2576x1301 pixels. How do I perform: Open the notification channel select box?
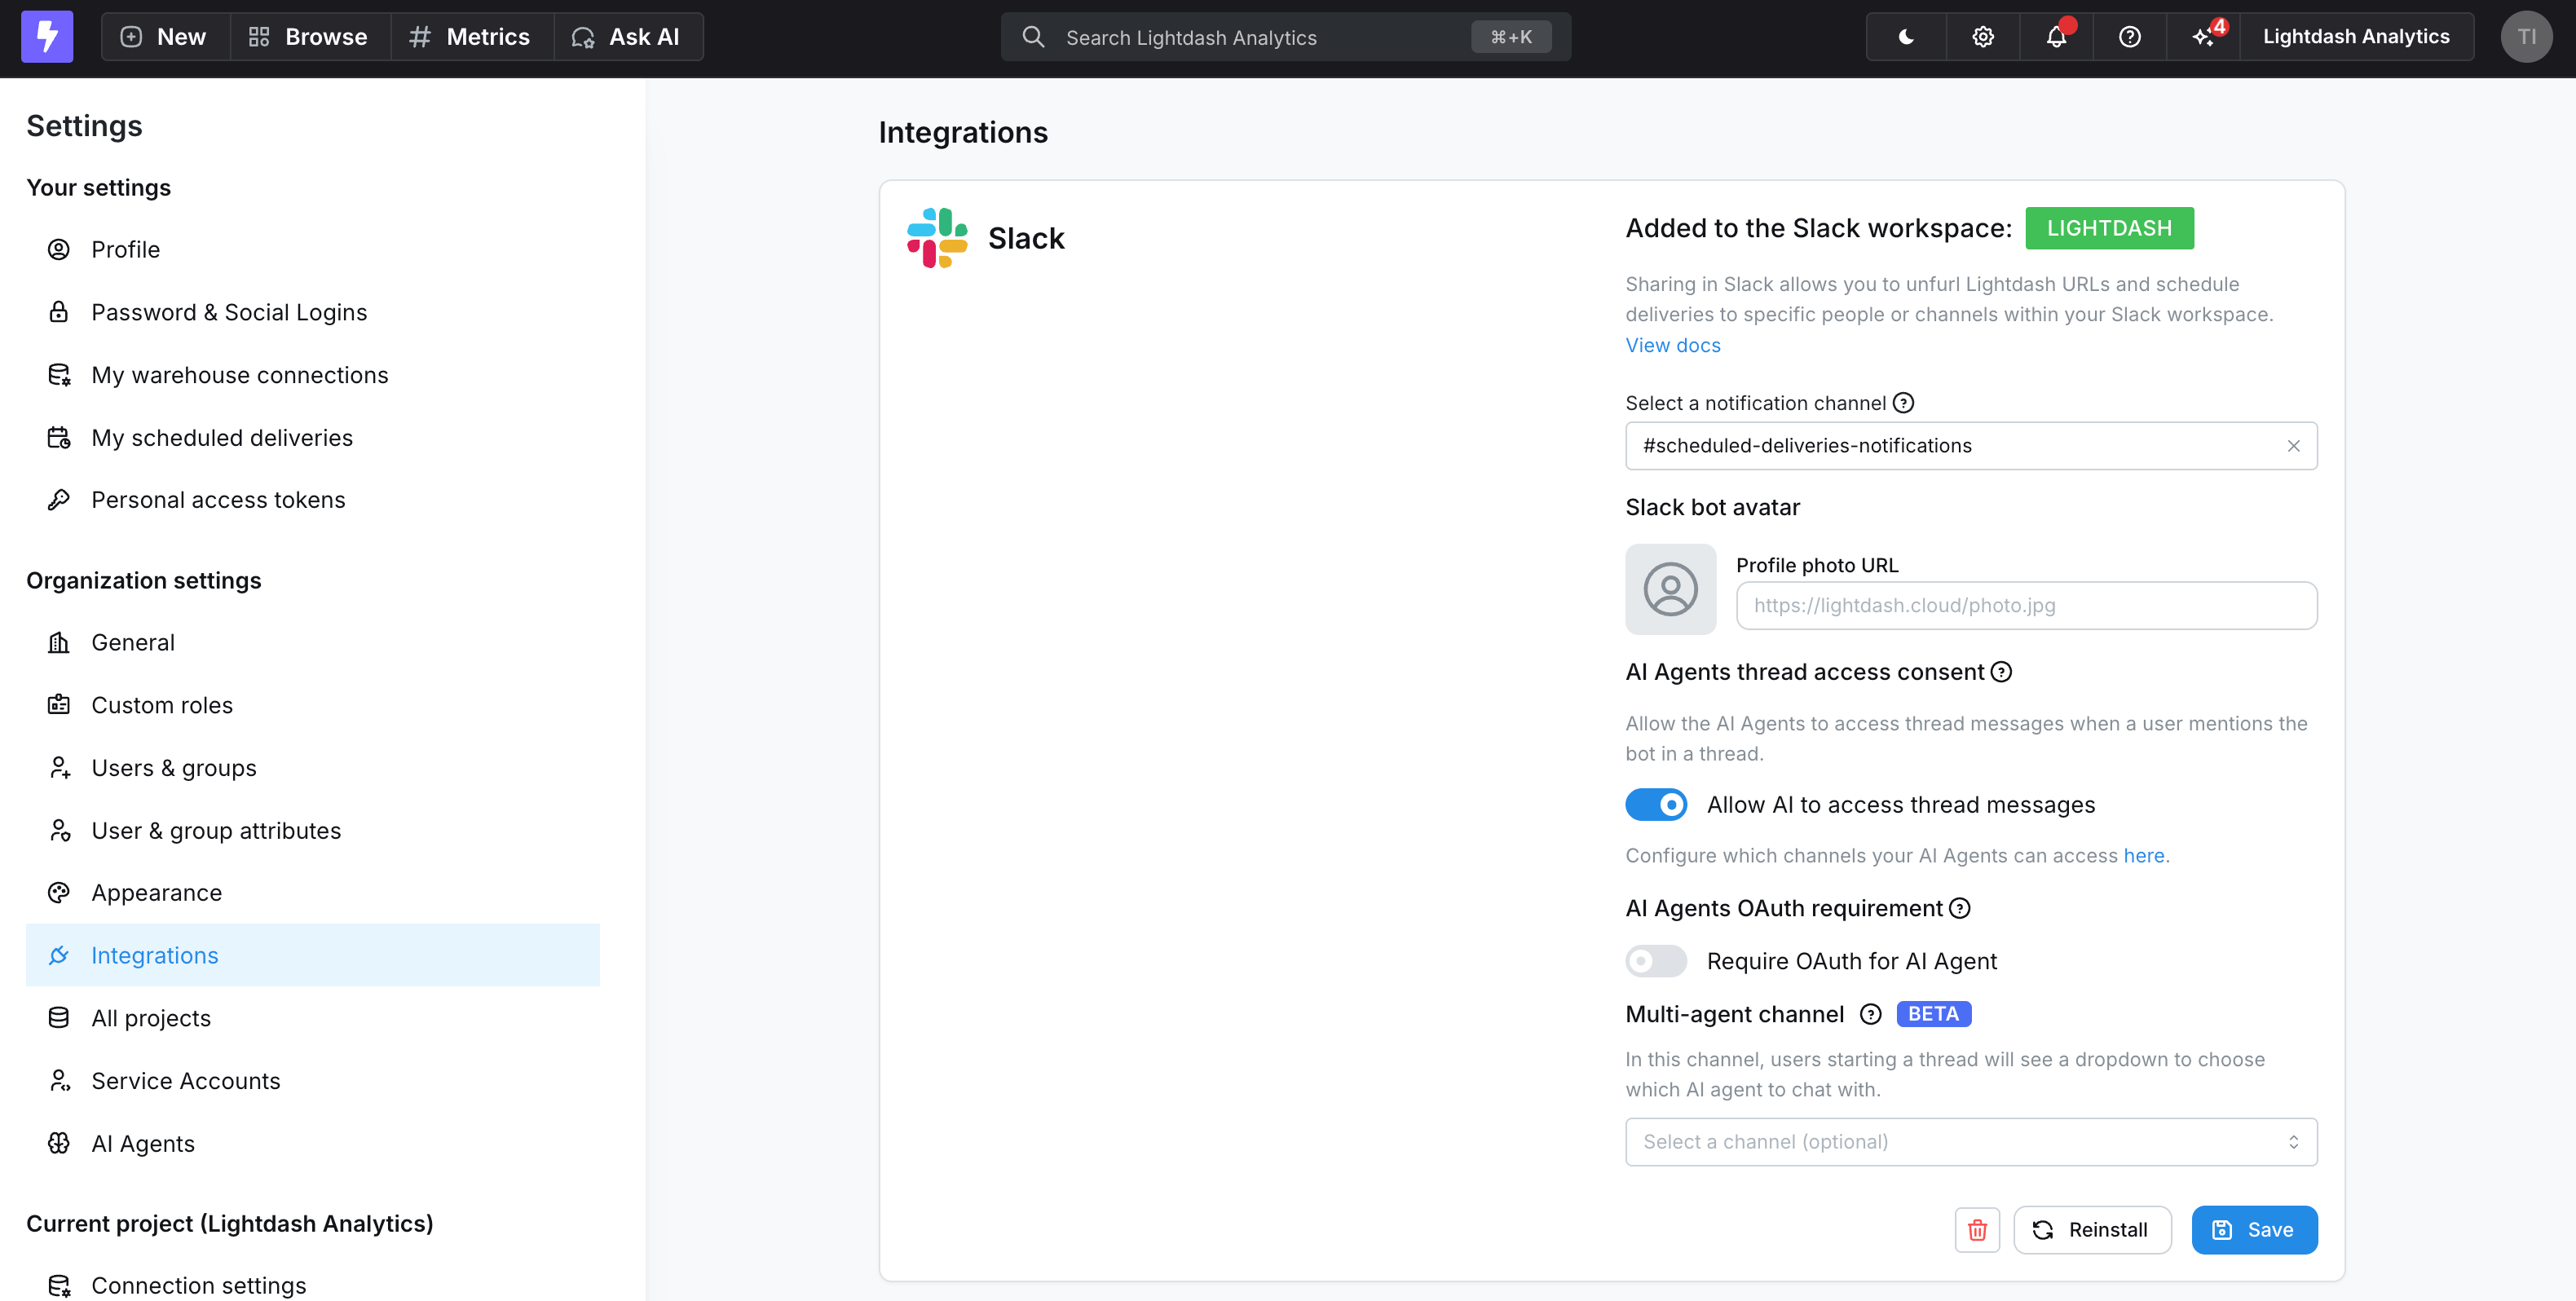1970,446
